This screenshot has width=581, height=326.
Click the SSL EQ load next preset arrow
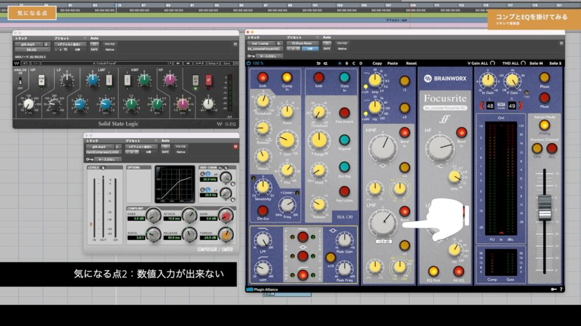point(188,63)
